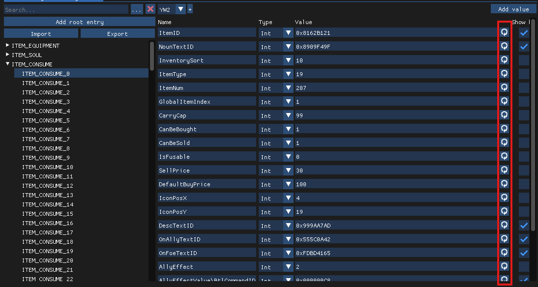This screenshot has width=538, height=287.
Task: Edit the ItemID value 0x8162B121
Action: (397, 32)
